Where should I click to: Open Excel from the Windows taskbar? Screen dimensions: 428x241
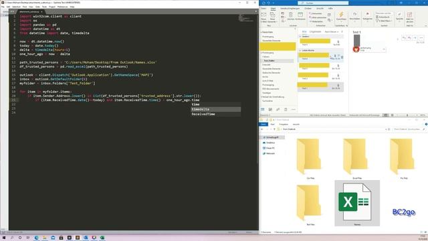102,238
